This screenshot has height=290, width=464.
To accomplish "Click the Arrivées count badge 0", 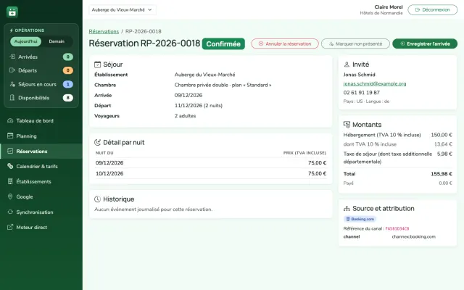I will point(67,57).
